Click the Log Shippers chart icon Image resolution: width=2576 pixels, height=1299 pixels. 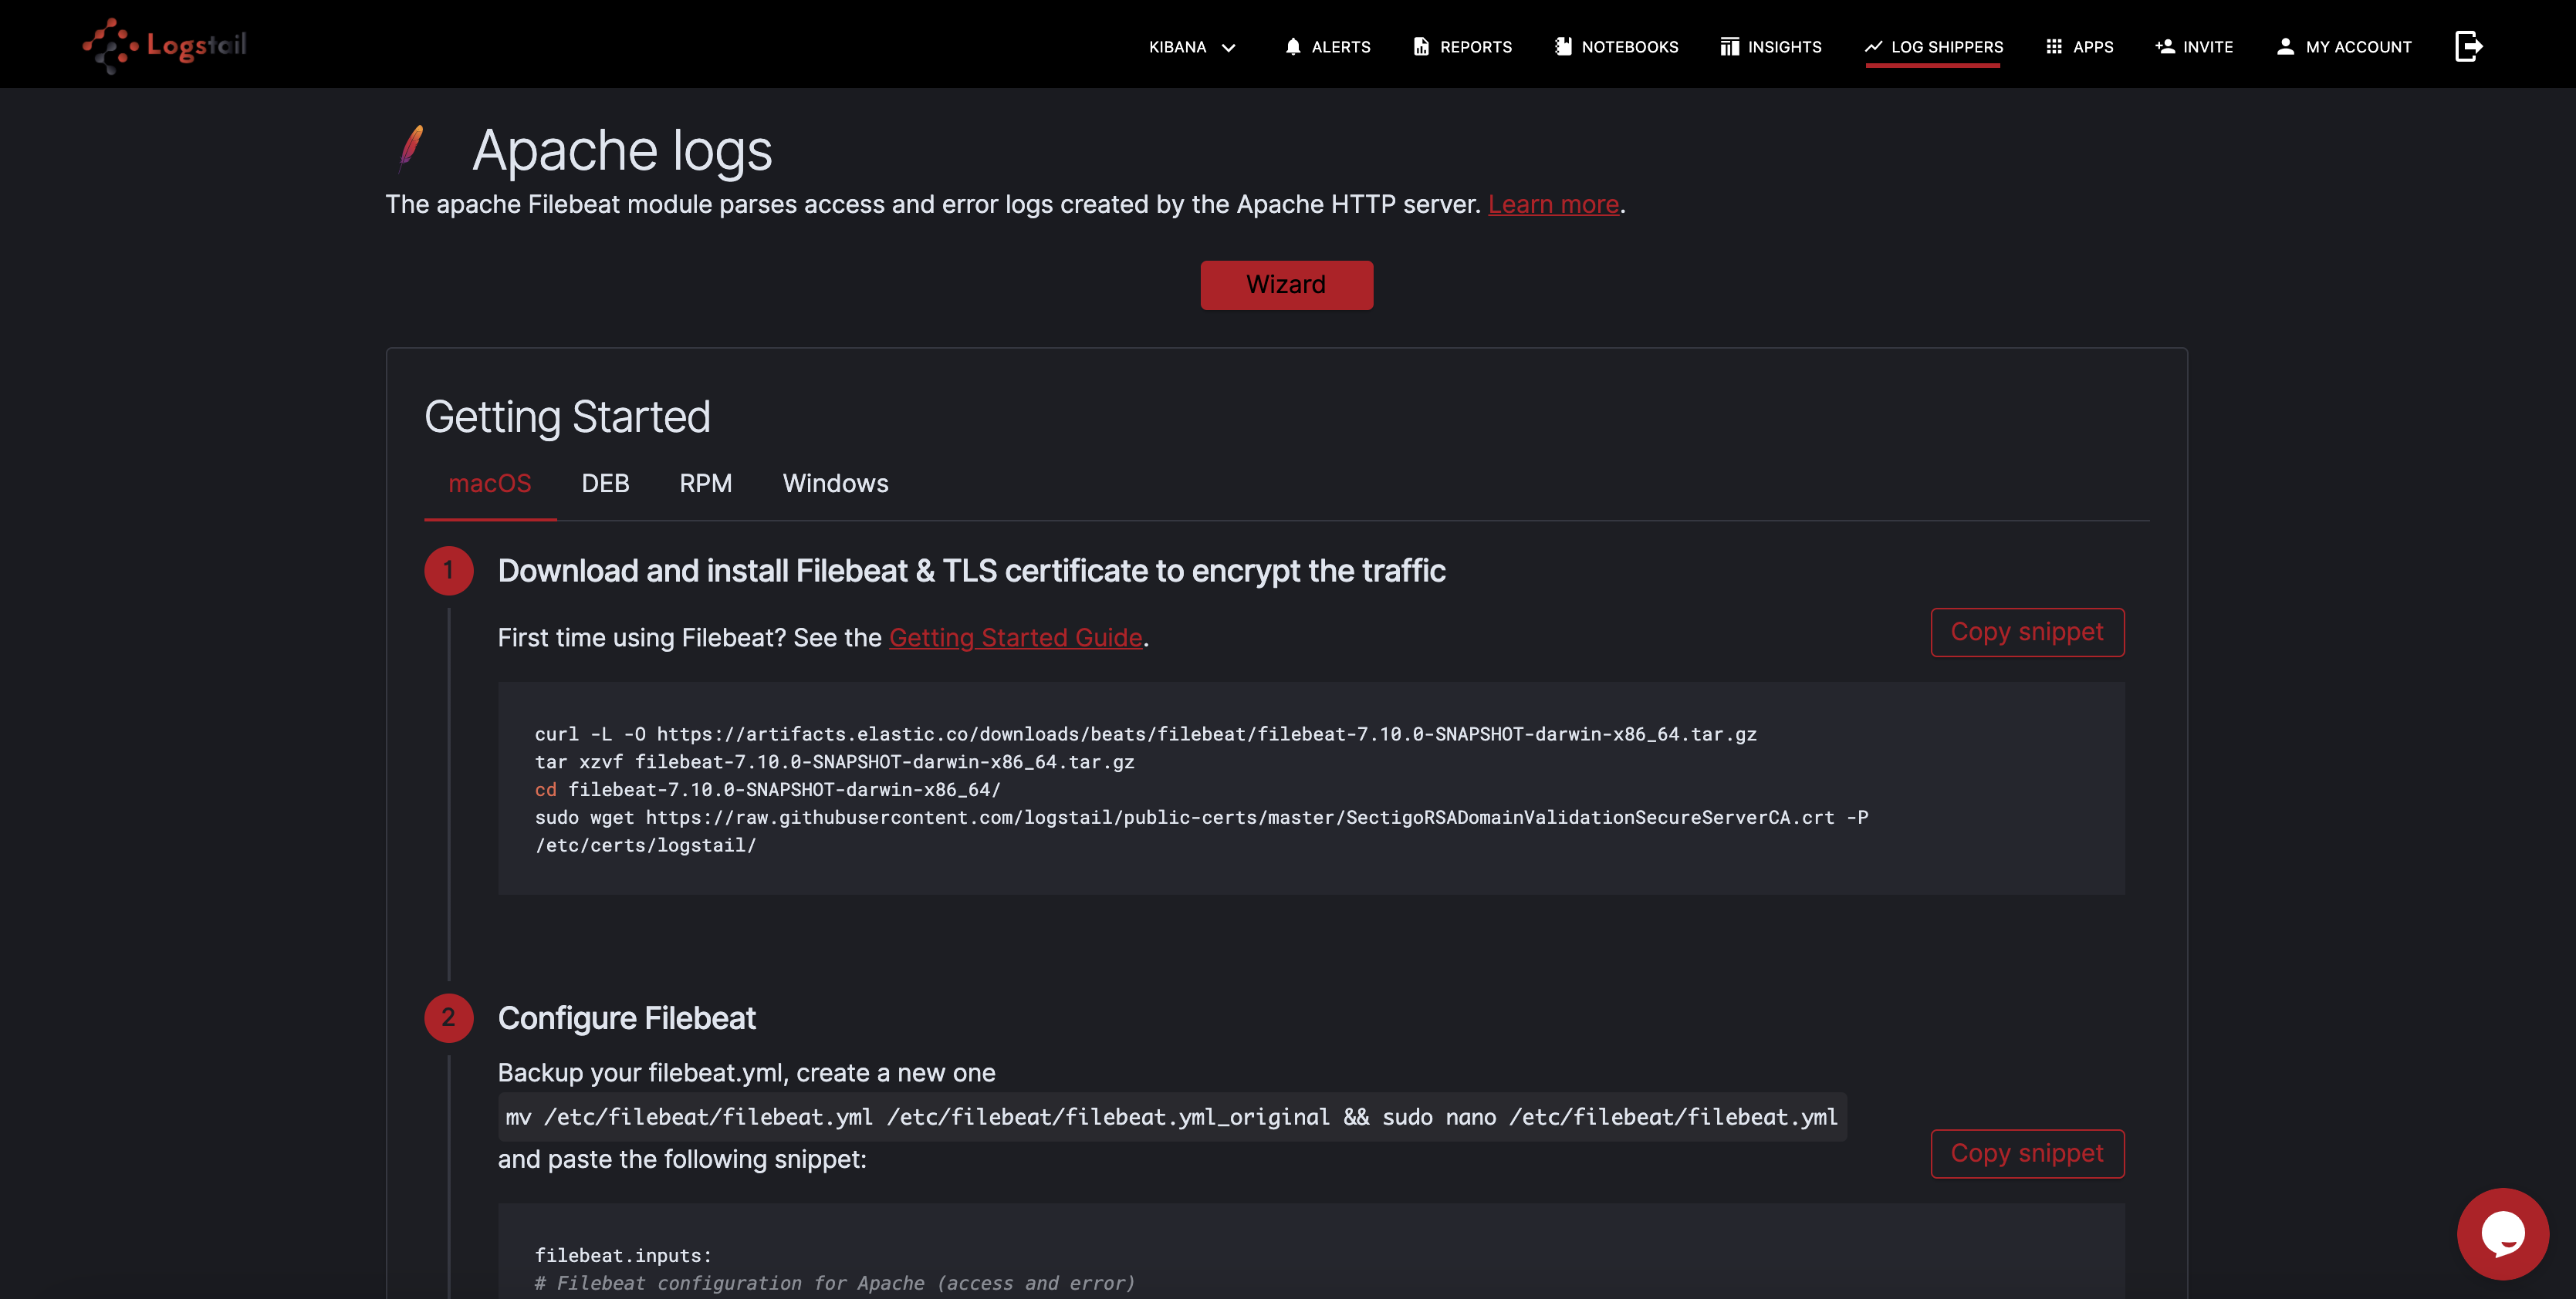click(x=1873, y=47)
